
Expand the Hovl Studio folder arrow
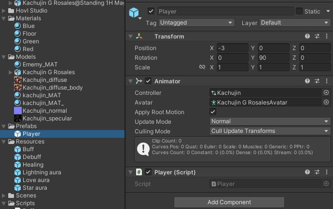[3, 11]
